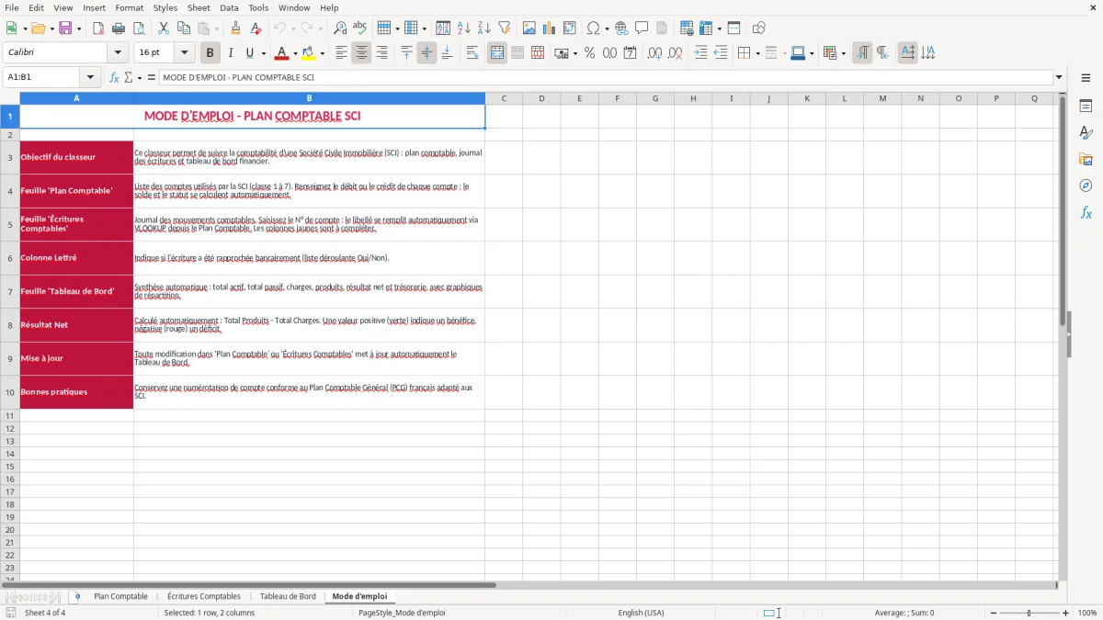Insert a special character
Image resolution: width=1103 pixels, height=620 pixels.
click(594, 28)
